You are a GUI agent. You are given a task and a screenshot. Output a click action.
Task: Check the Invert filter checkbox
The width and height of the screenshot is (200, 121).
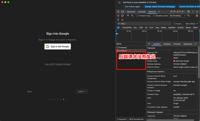tap(174, 24)
